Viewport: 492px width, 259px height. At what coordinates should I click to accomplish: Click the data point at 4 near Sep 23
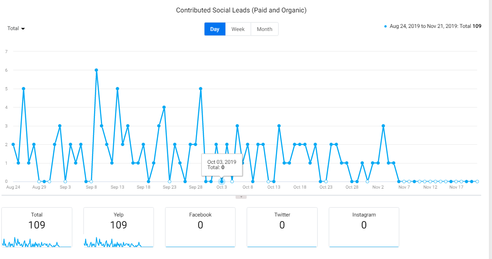(x=164, y=107)
